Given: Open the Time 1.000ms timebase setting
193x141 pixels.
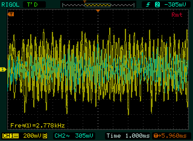Looking at the screenshot, I should tap(128, 136).
